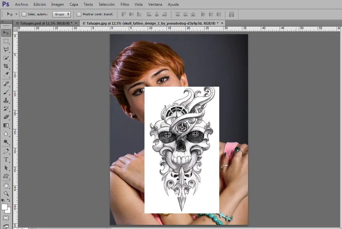Open the Selección menu
This screenshot has width=342, height=229.
pos(107,4)
